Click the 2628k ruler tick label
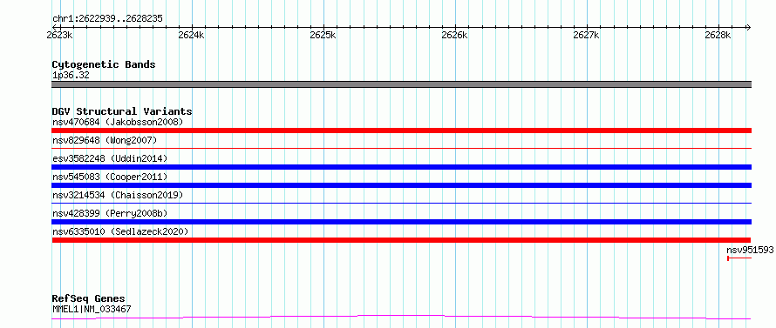Screen dimensions: 776x328 pyautogui.click(x=718, y=36)
